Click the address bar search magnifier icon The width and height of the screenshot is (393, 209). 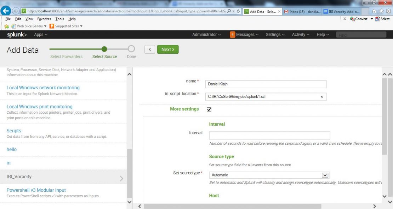229,11
